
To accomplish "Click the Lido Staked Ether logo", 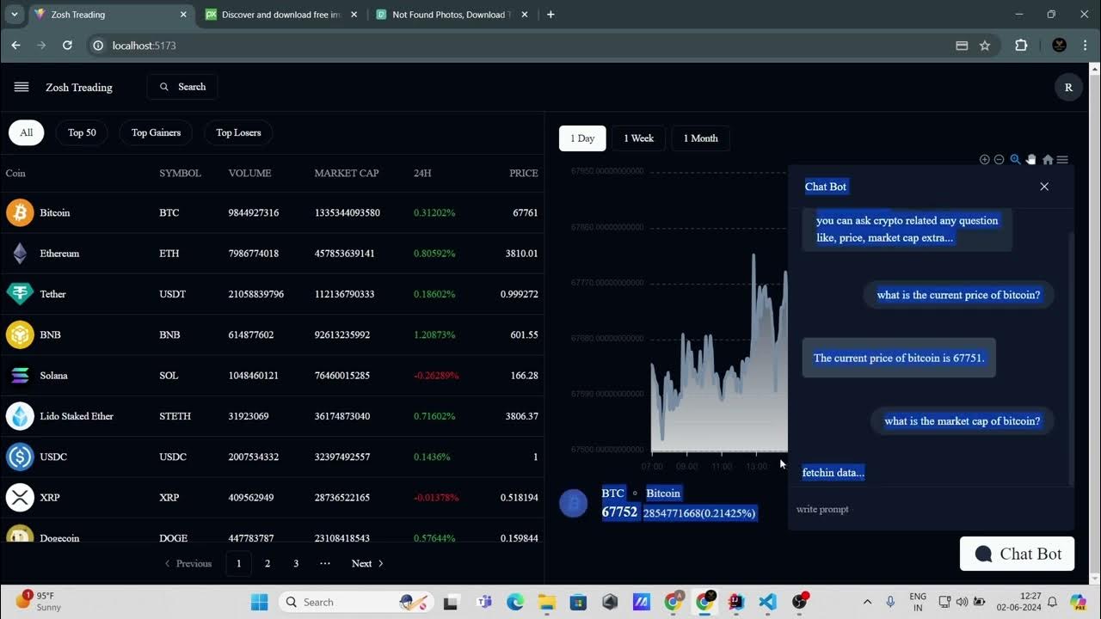I will click(x=20, y=416).
